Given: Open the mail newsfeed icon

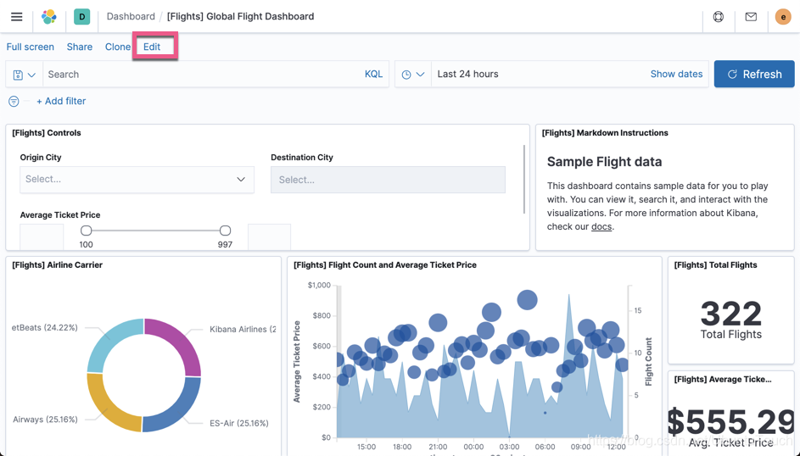Looking at the screenshot, I should (751, 17).
